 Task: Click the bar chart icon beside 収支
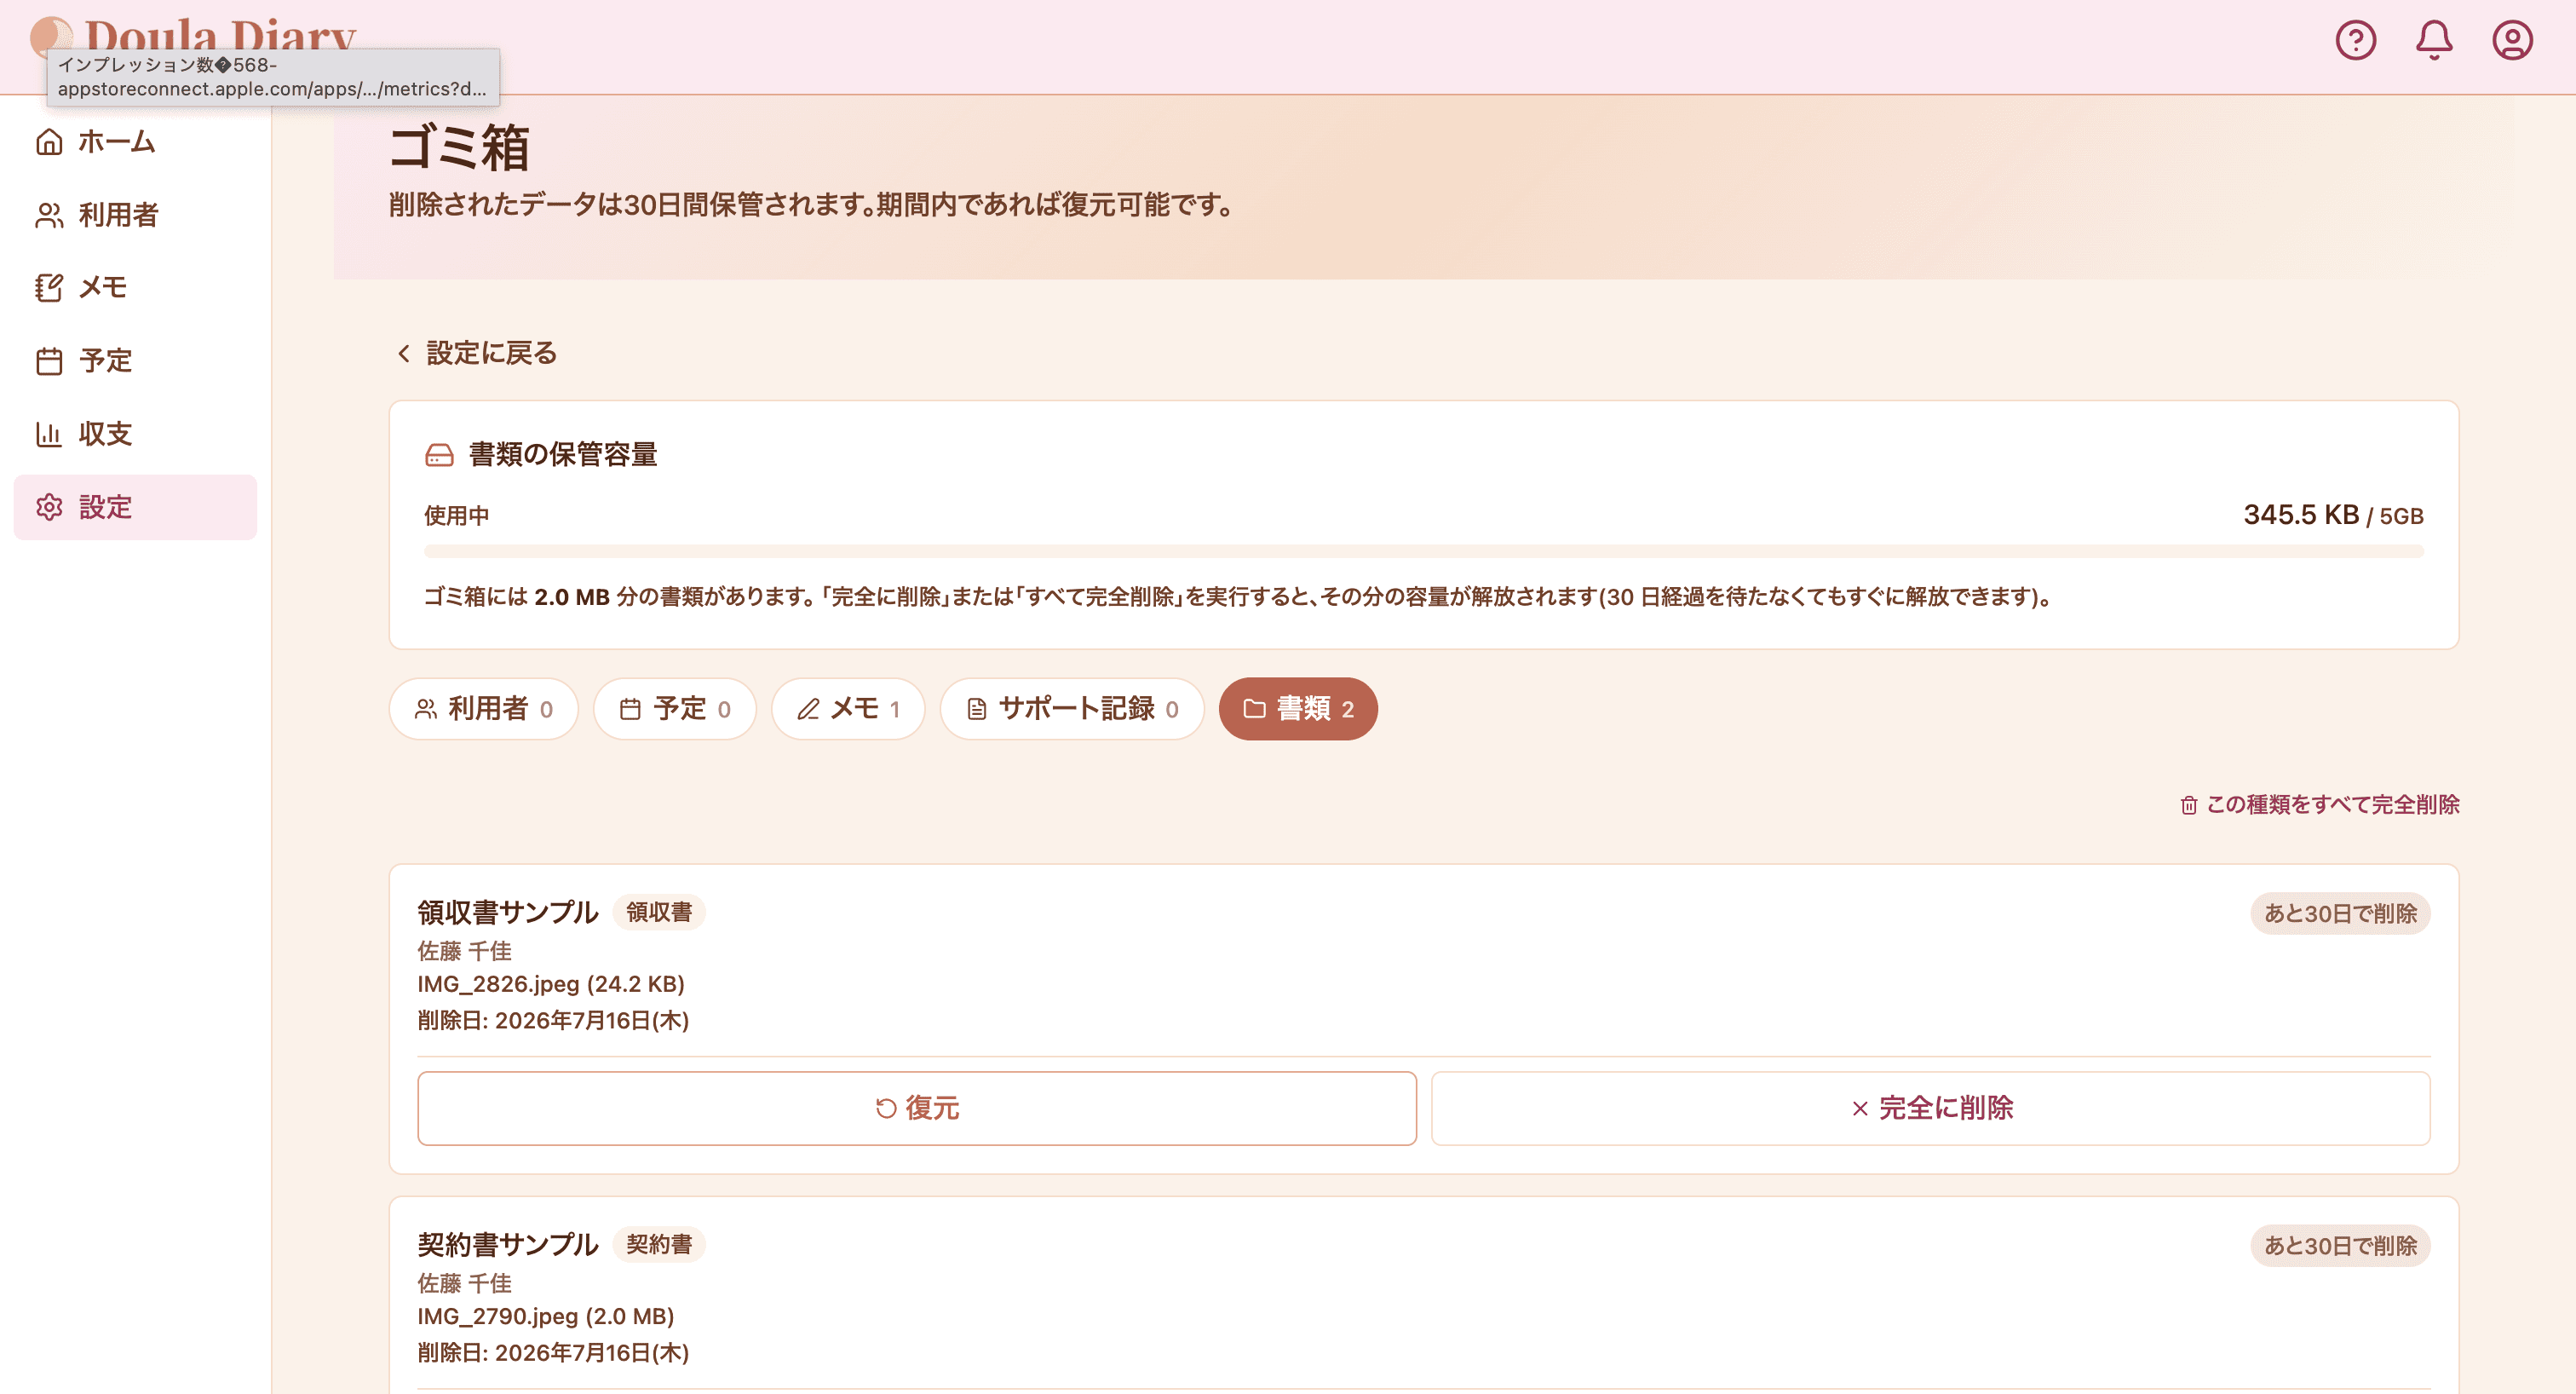click(x=49, y=434)
